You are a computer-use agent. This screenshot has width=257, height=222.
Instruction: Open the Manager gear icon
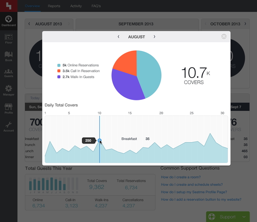[9, 90]
